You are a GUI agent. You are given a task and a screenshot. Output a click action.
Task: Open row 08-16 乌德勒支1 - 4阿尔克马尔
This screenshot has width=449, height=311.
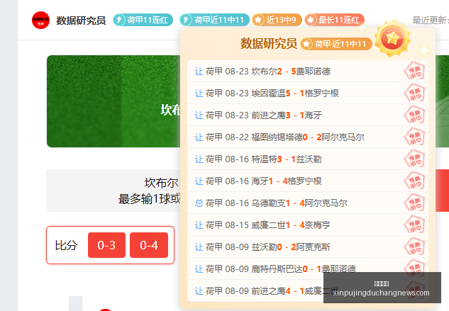point(308,203)
